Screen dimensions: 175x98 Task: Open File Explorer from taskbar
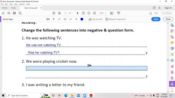[x=72, y=96]
